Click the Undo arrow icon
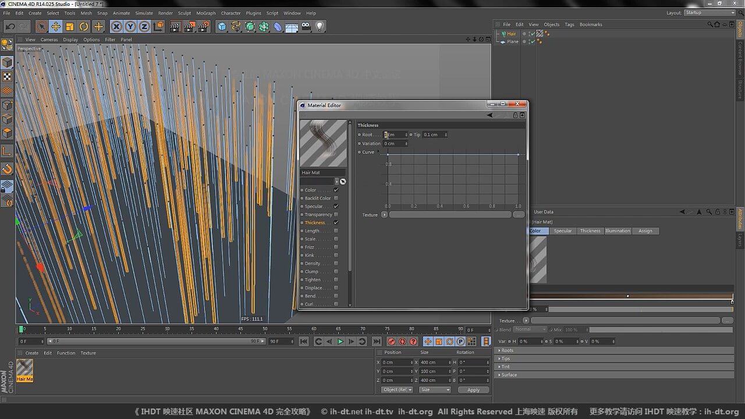This screenshot has width=745, height=419. pyautogui.click(x=10, y=27)
